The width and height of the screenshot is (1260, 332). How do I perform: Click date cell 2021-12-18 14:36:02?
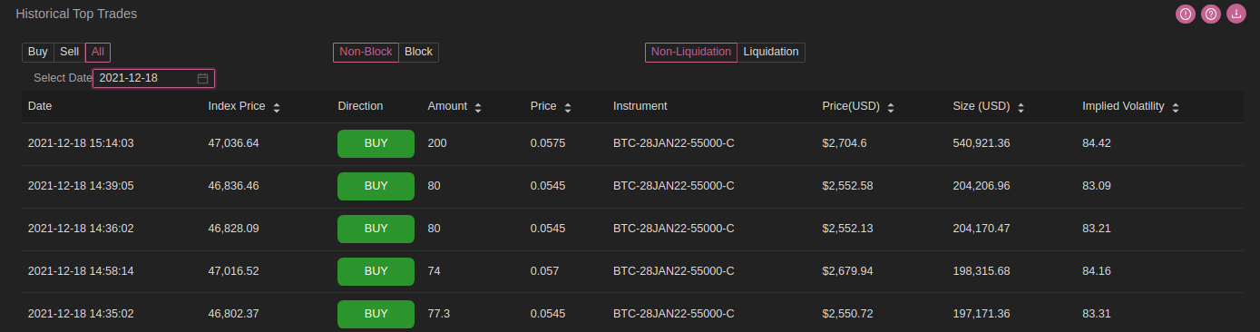[x=81, y=229]
